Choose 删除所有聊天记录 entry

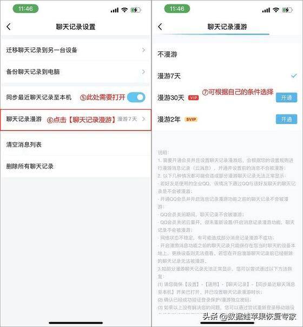(76, 166)
